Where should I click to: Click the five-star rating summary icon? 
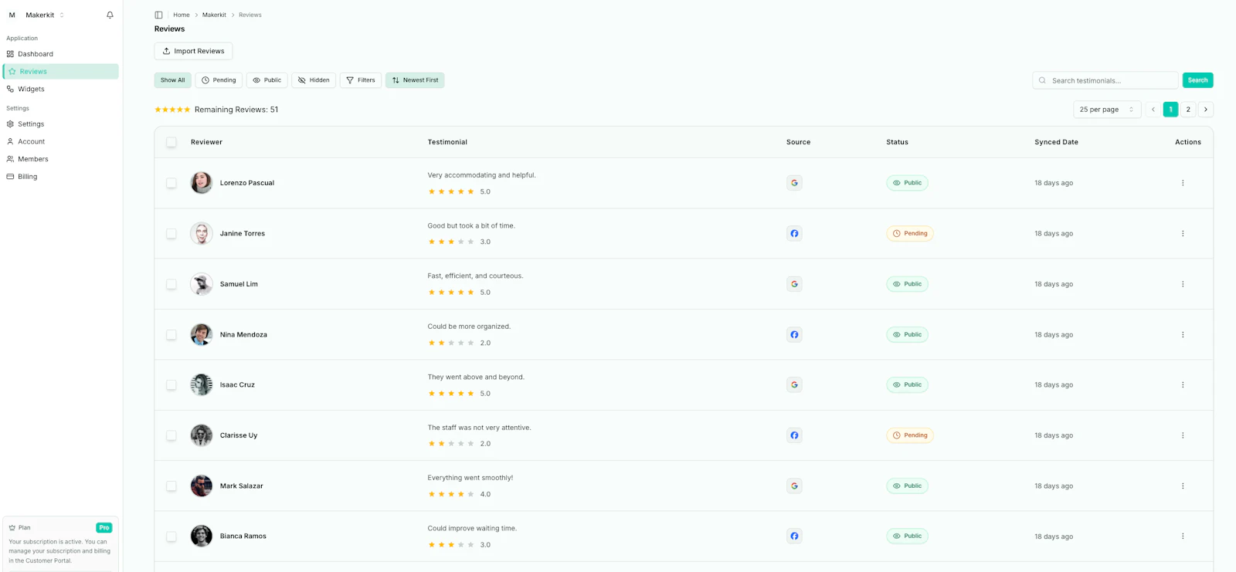(x=172, y=110)
